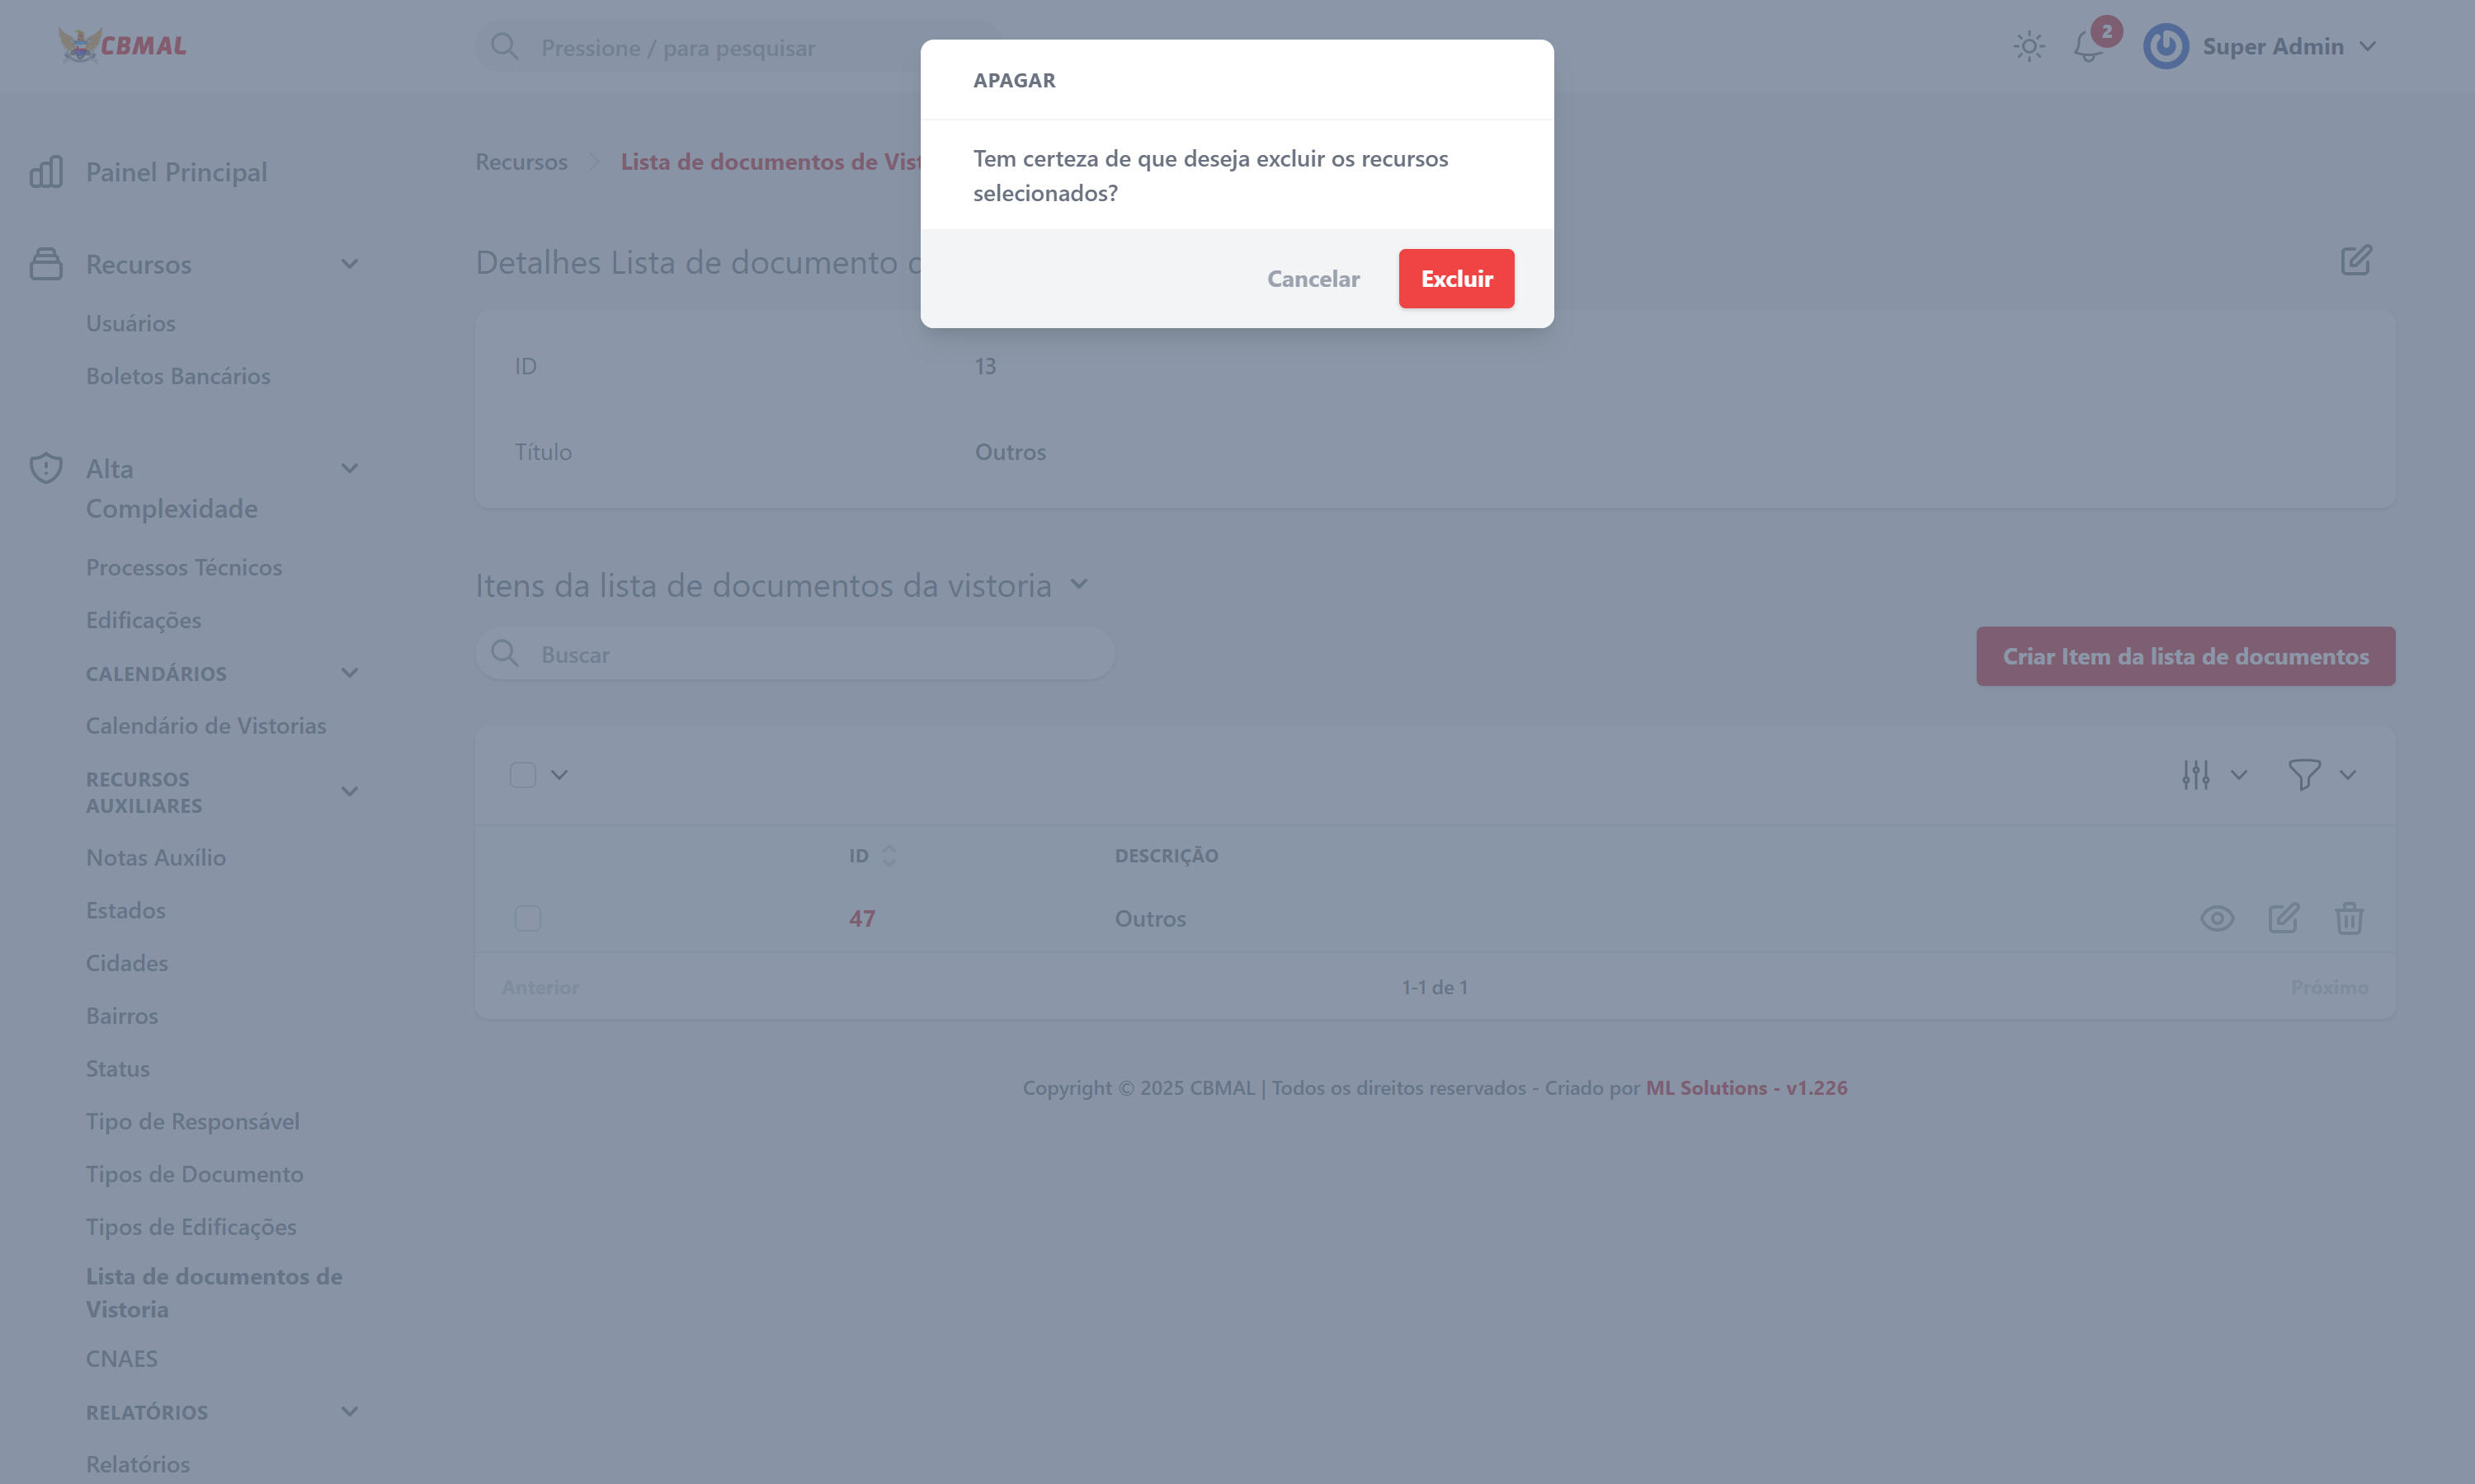Go to Usuários in the sidebar

click(130, 323)
